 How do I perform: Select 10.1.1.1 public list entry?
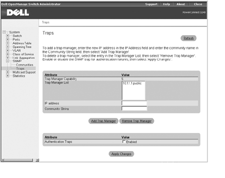[x=132, y=83]
